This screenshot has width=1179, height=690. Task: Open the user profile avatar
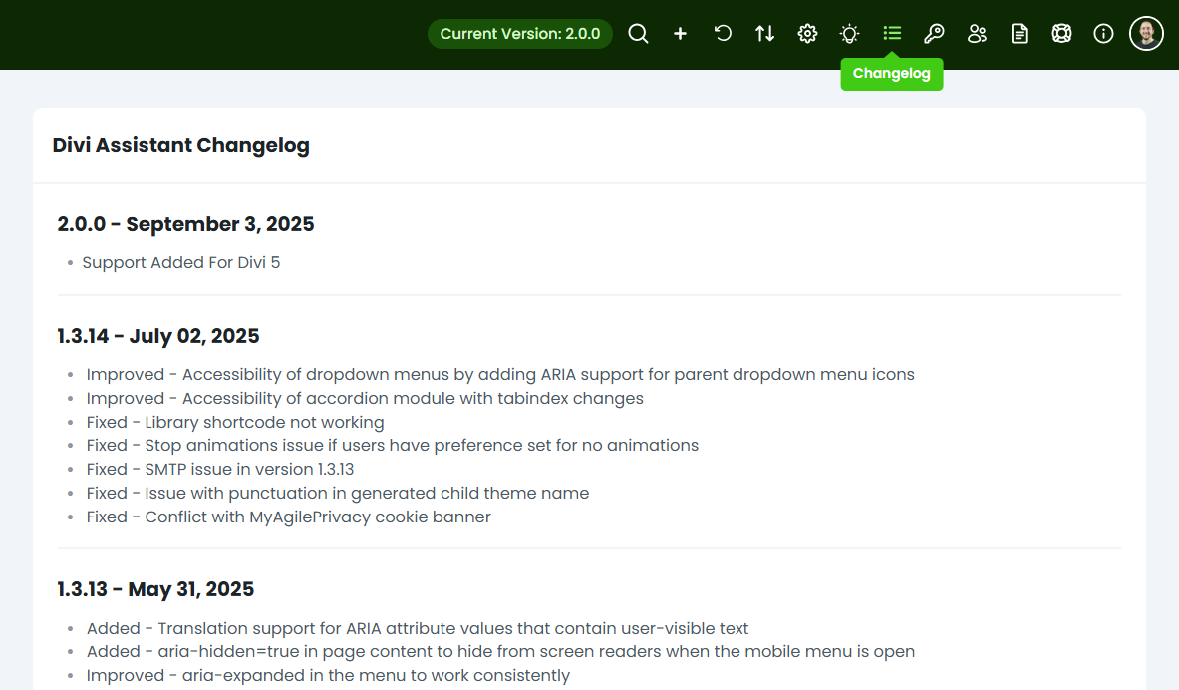point(1146,34)
